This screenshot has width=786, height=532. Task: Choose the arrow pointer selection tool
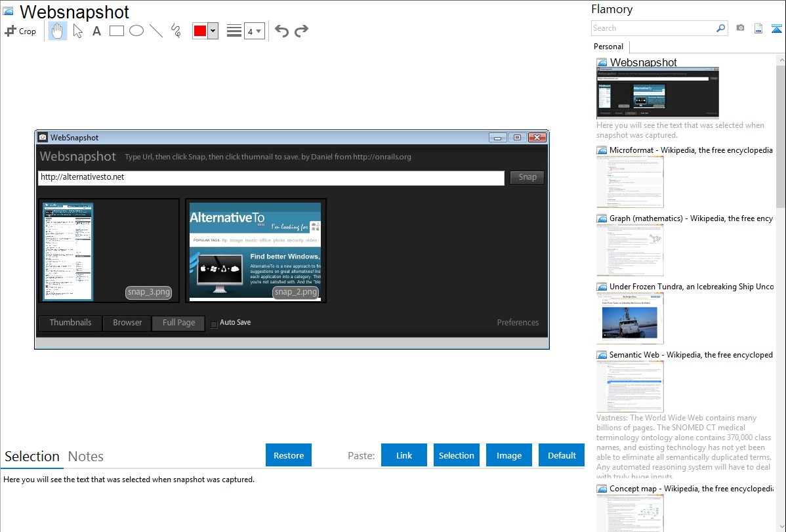click(77, 31)
